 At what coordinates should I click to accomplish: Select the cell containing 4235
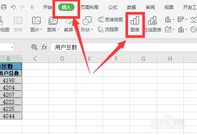pyautogui.click(x=11, y=109)
